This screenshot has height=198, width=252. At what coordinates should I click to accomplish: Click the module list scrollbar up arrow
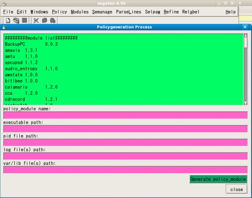pyautogui.click(x=245, y=35)
